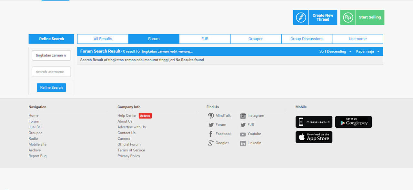Select the Forum tab

(x=154, y=39)
